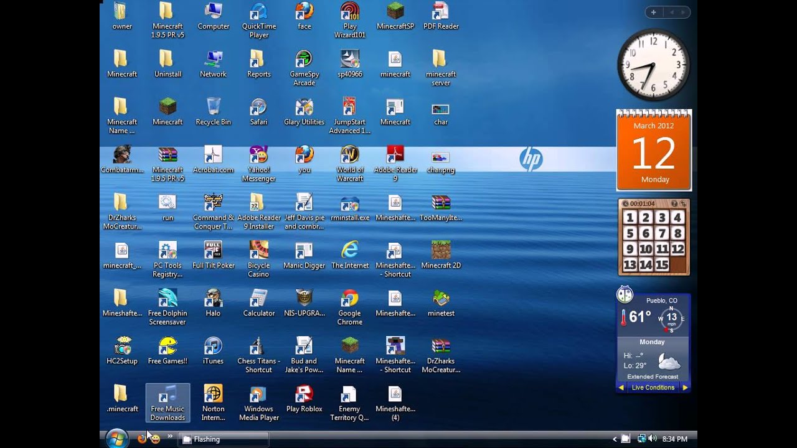Open the Uninstall folder
Screen dimensions: 797x448
pos(168,64)
